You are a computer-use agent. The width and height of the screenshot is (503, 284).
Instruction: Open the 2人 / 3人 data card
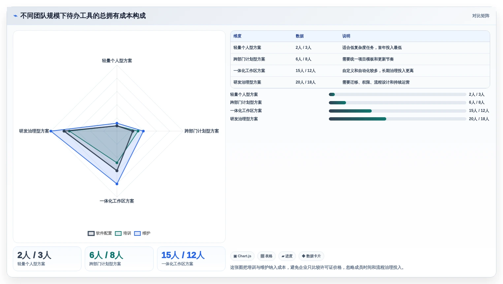pos(47,259)
